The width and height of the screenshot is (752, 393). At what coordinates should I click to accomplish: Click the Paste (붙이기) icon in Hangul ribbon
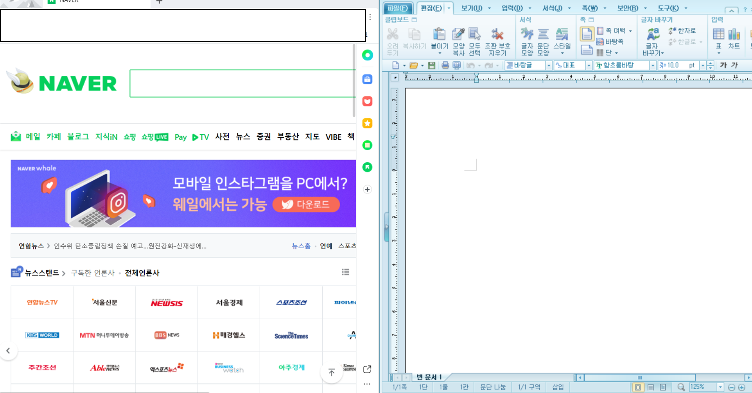pos(439,34)
